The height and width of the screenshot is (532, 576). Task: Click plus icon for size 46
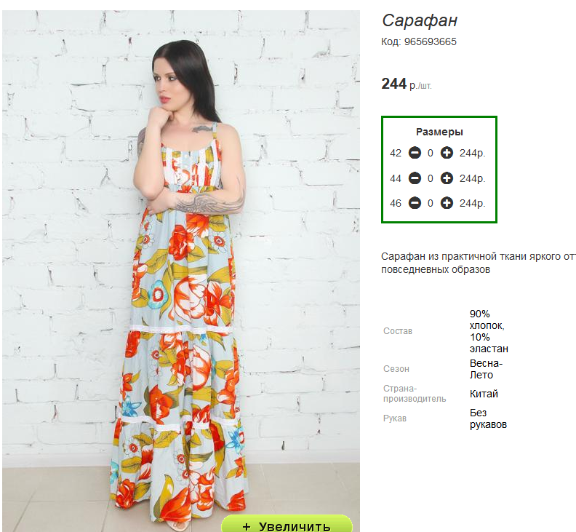pyautogui.click(x=447, y=203)
